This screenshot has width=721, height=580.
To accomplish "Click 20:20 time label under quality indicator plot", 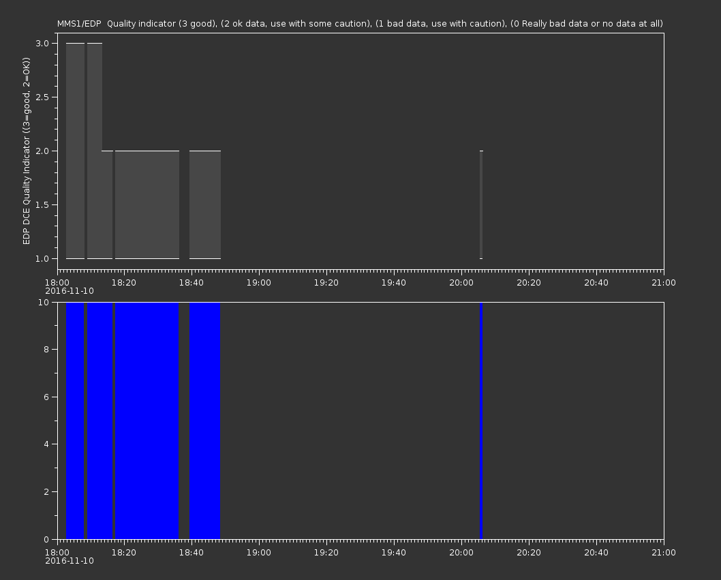I will point(529,282).
